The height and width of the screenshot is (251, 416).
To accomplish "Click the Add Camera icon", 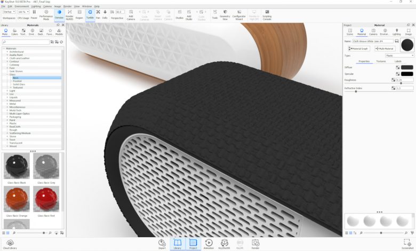I will click(x=131, y=13).
